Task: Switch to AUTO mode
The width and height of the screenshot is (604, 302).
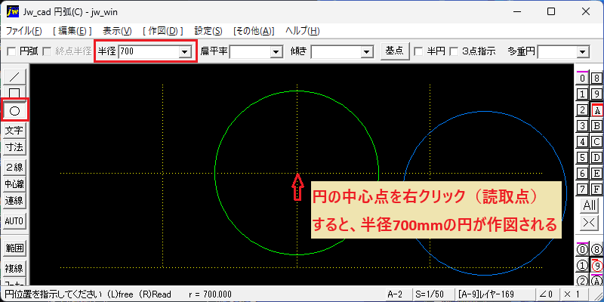Action: (x=14, y=221)
